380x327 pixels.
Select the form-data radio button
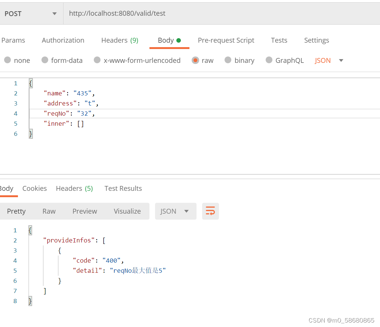point(45,60)
